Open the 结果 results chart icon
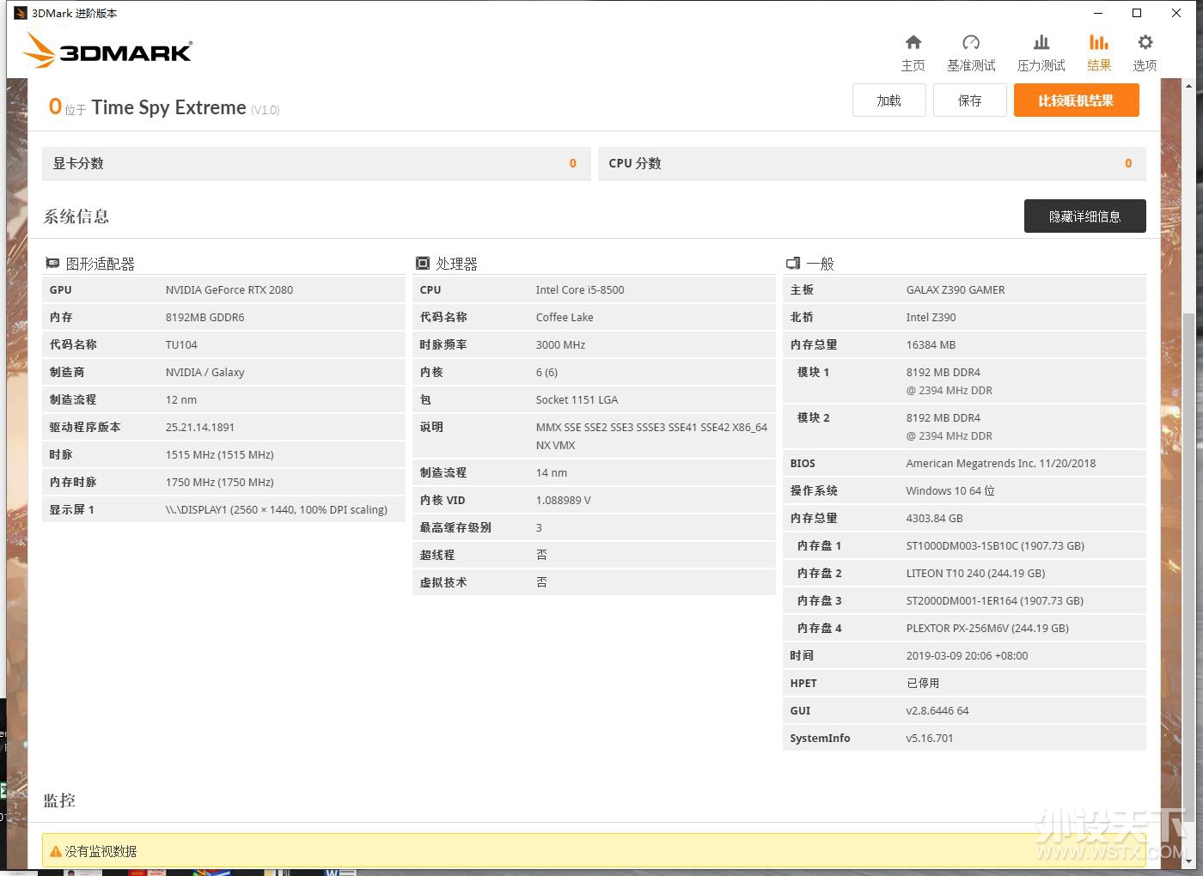 tap(1099, 42)
